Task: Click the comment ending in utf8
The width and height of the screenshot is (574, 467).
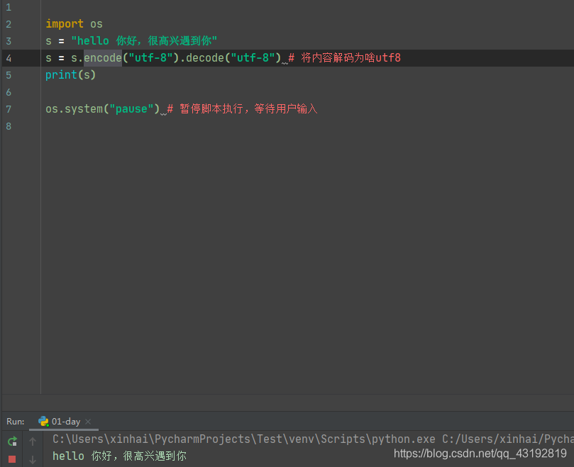Action: click(x=345, y=58)
